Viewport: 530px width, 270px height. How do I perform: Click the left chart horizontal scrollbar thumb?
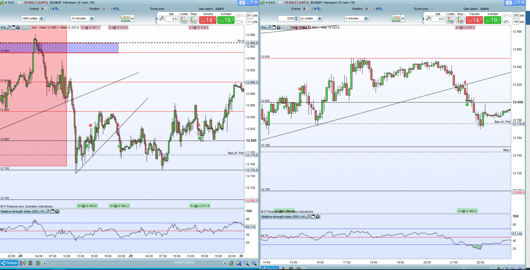(184, 263)
